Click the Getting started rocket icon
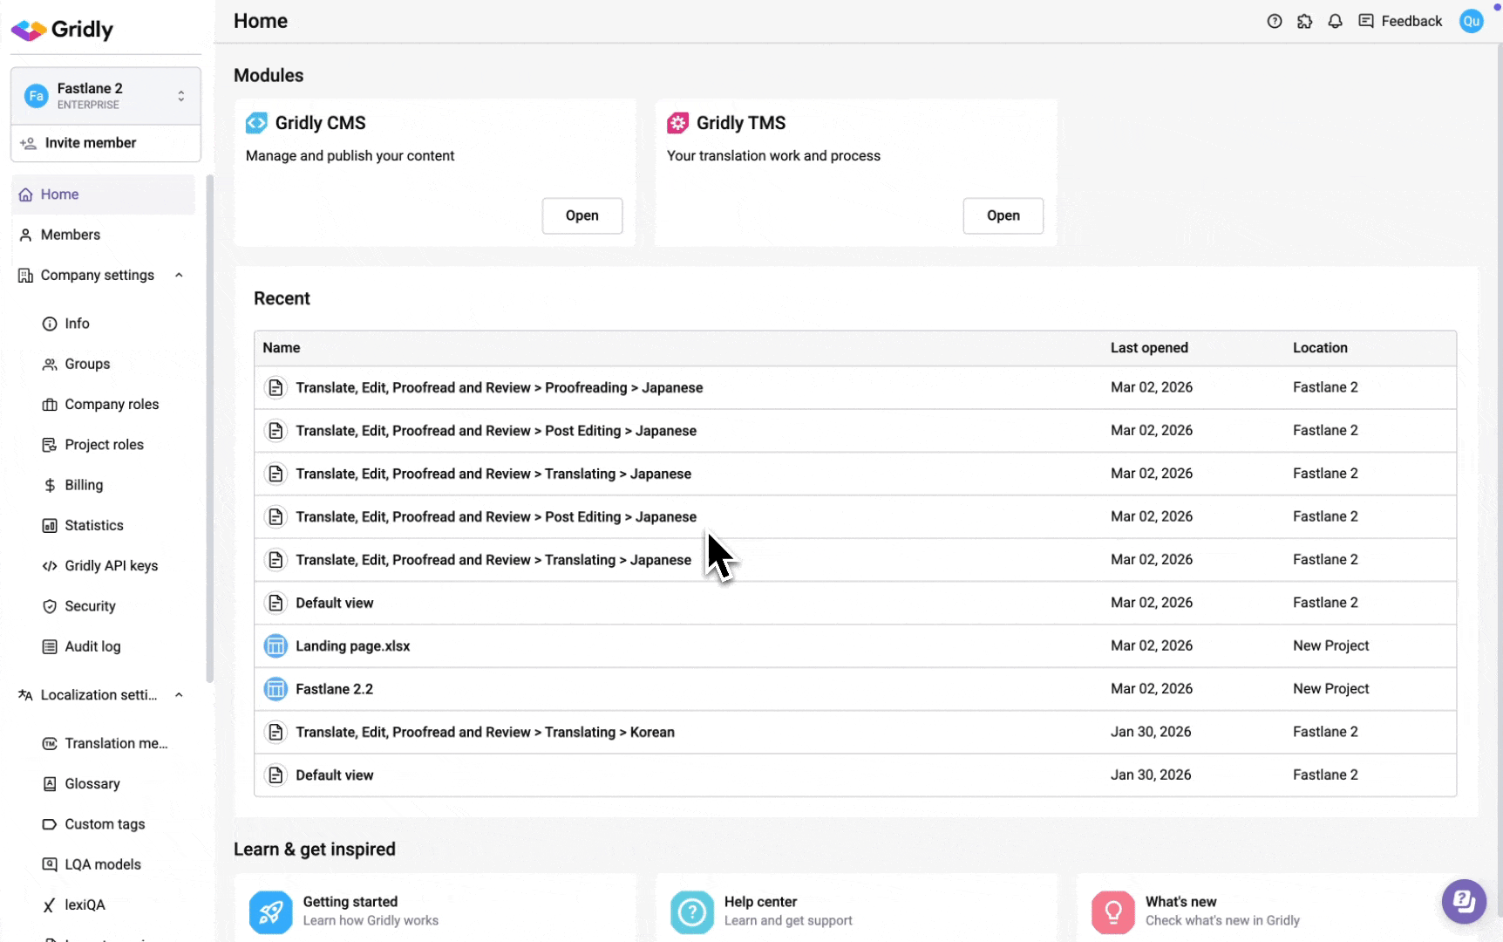Image resolution: width=1503 pixels, height=942 pixels. 270,911
